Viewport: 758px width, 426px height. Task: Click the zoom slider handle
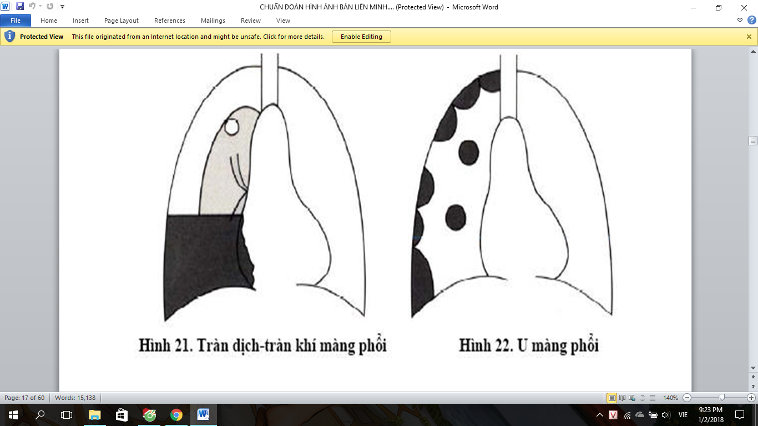[721, 398]
